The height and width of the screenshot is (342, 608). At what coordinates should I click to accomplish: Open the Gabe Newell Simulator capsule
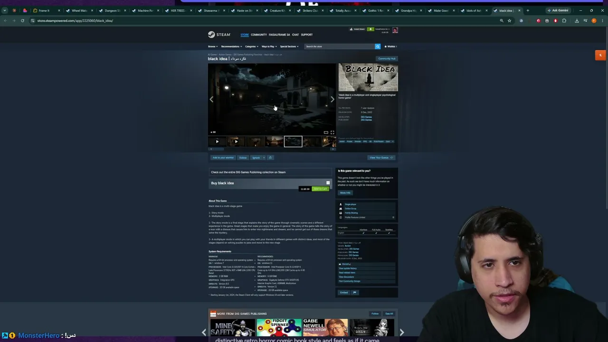click(x=325, y=328)
